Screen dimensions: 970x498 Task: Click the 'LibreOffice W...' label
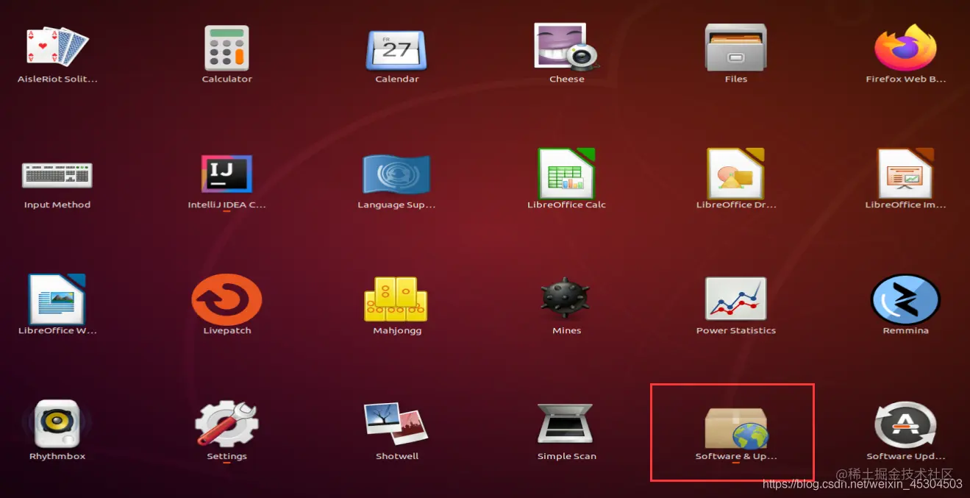pos(57,331)
